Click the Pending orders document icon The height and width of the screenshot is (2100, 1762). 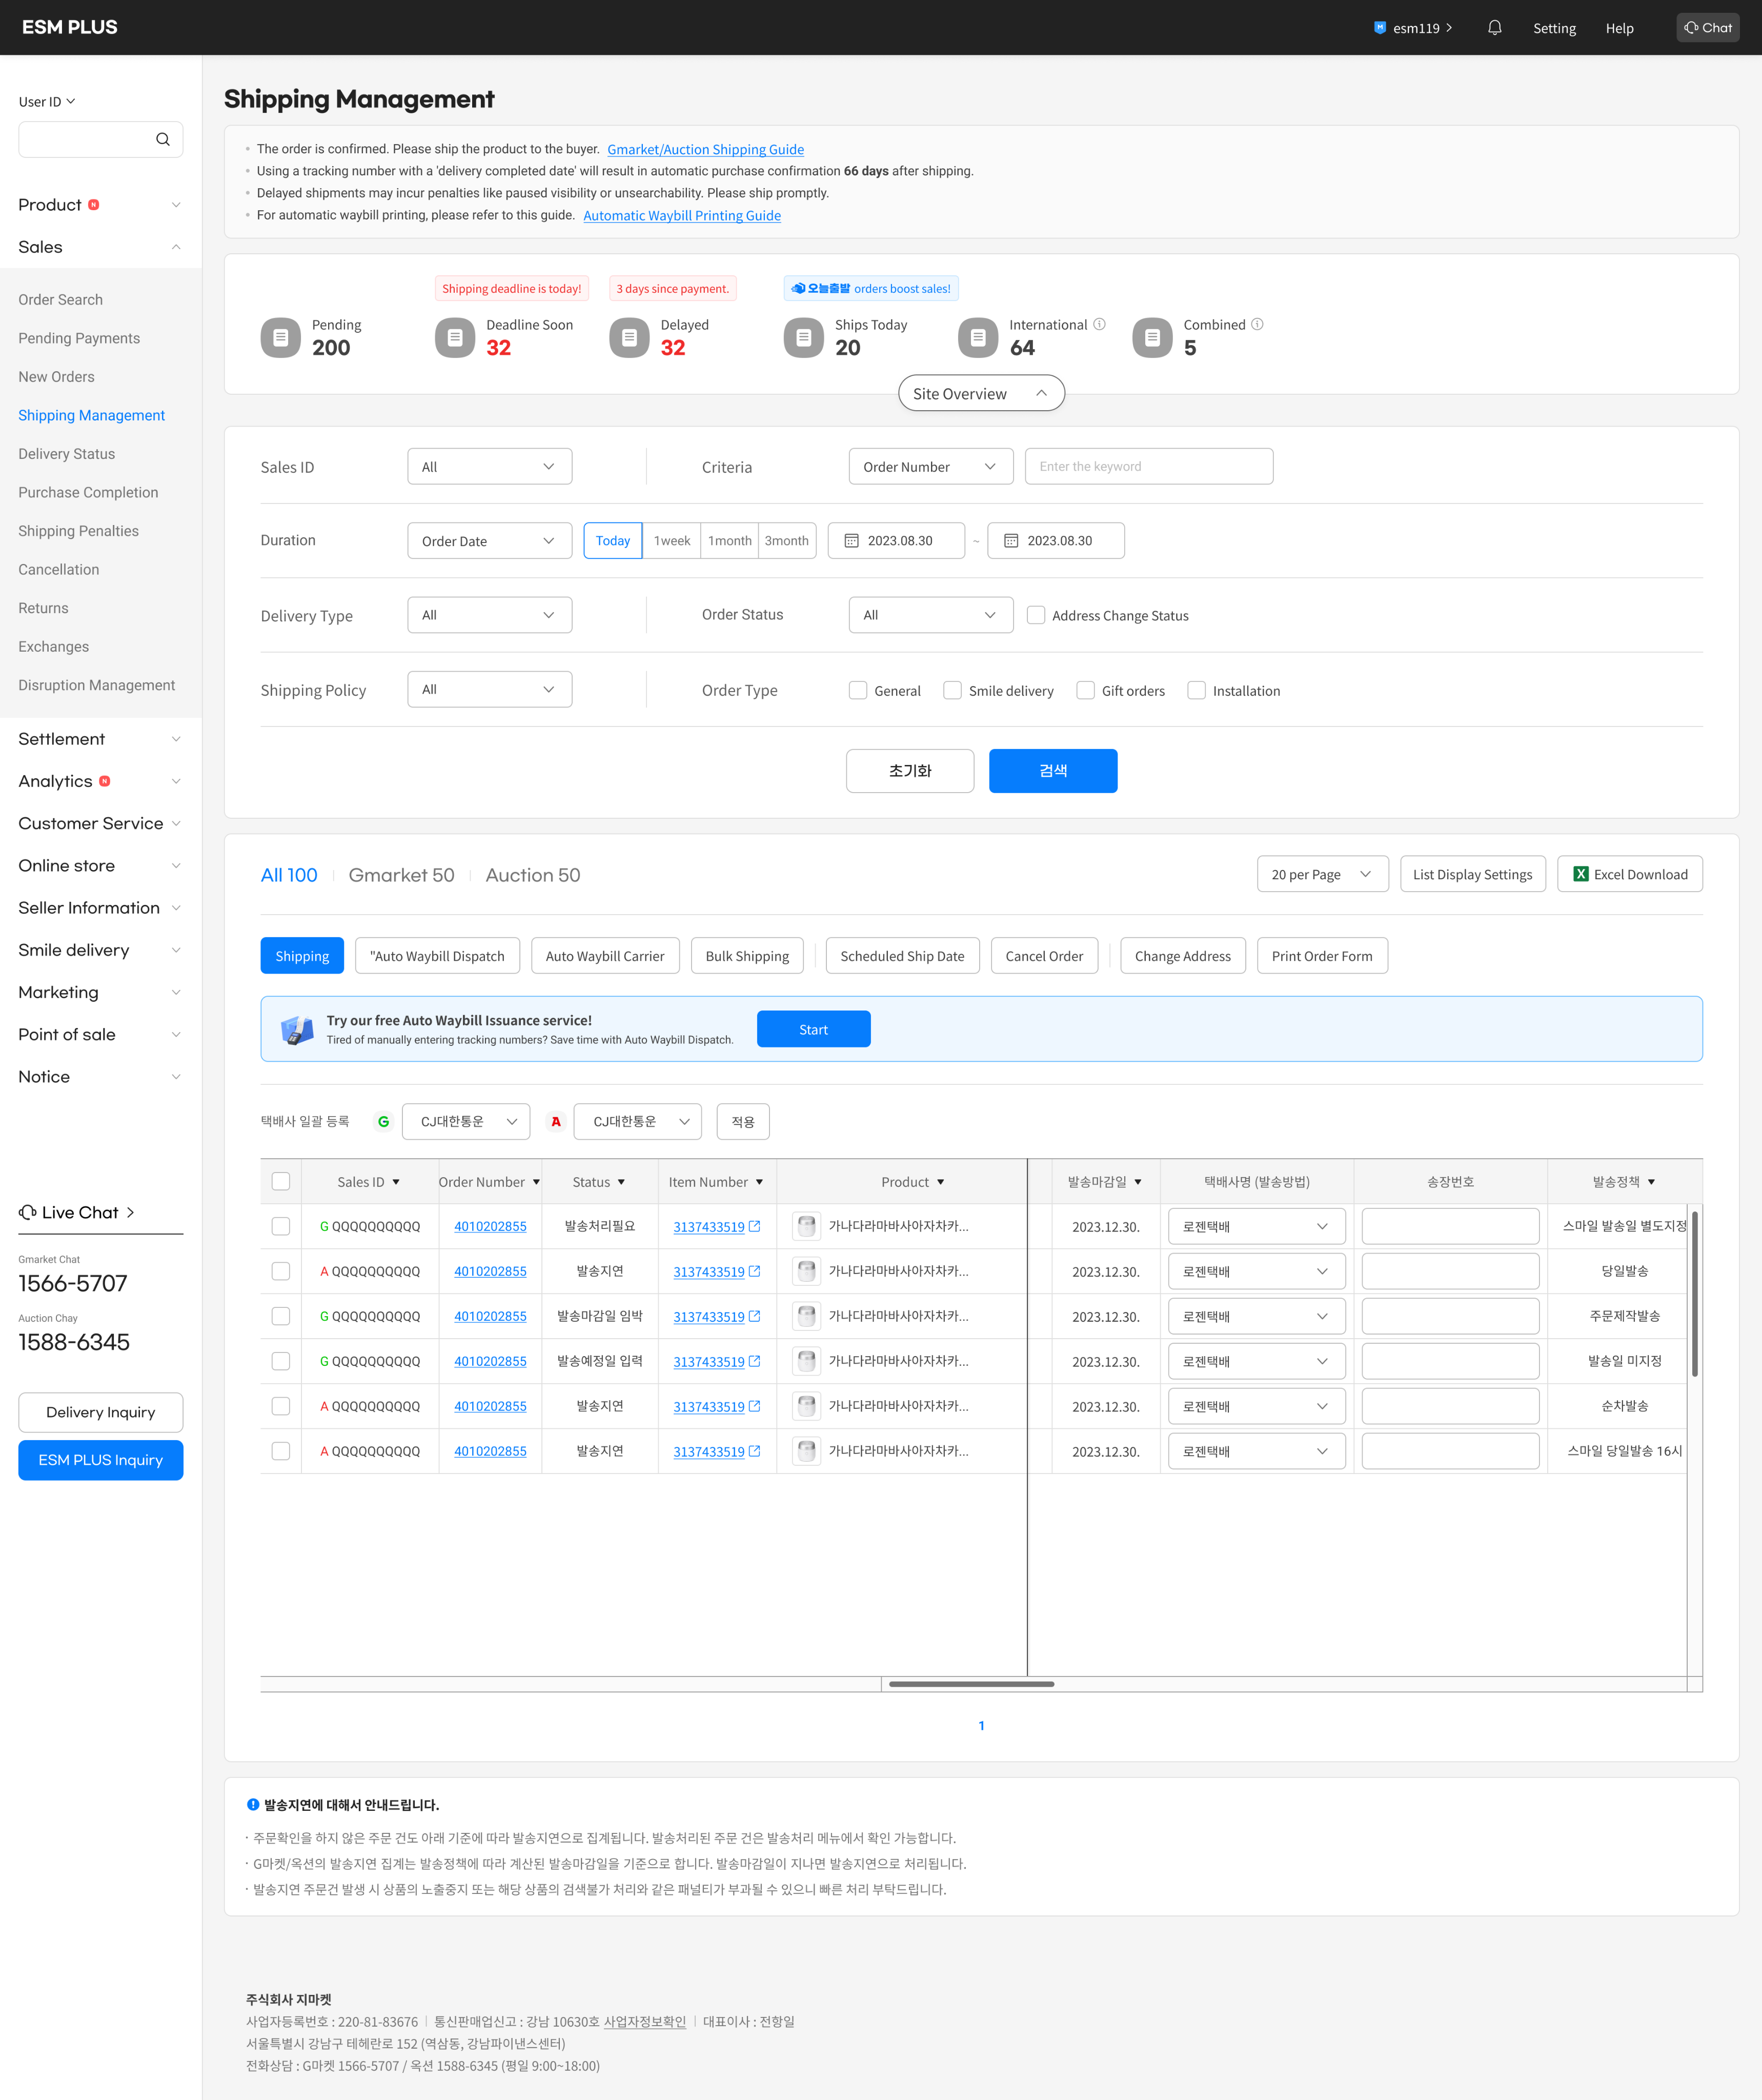[280, 338]
